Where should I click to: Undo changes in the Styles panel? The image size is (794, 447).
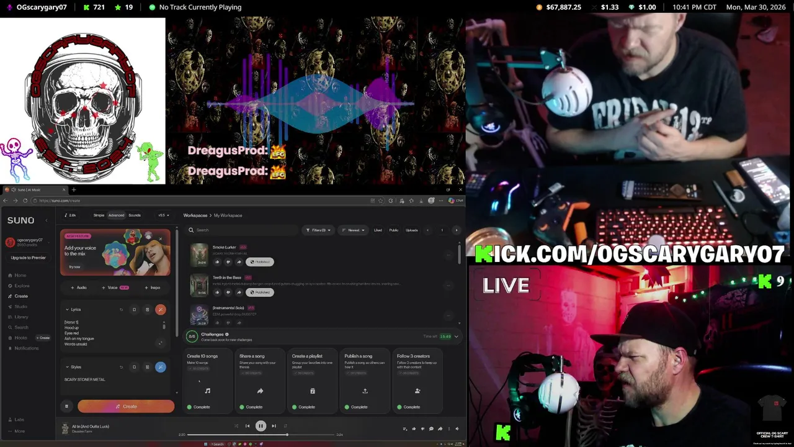coord(121,367)
